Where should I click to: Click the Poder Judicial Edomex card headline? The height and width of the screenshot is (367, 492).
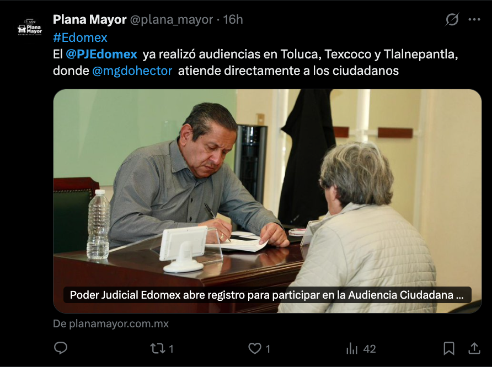pos(267,295)
